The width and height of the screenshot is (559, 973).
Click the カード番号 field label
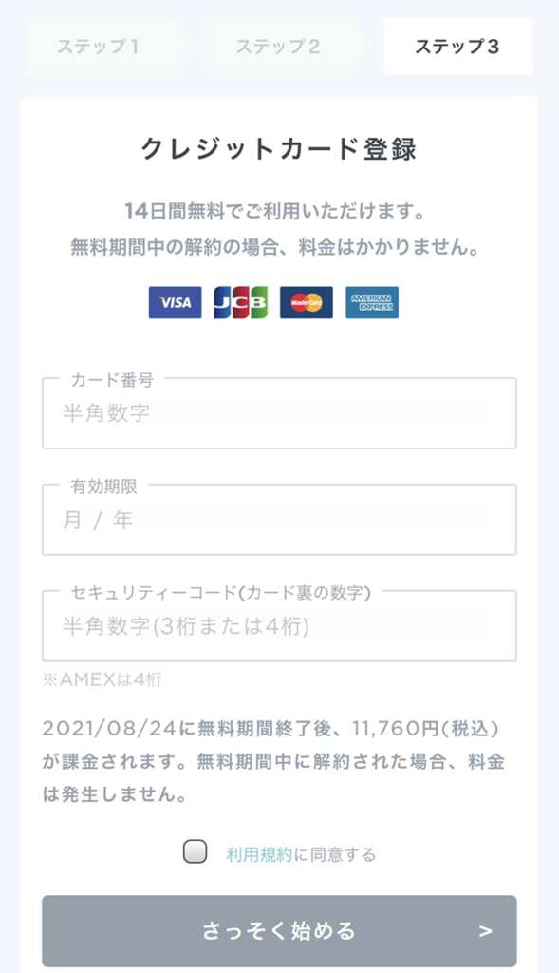[x=112, y=380]
